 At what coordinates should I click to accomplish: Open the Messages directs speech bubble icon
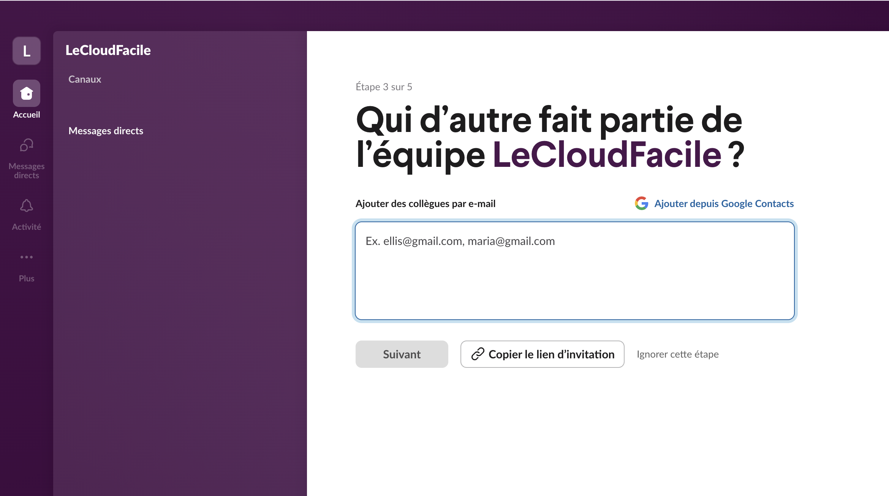[27, 145]
